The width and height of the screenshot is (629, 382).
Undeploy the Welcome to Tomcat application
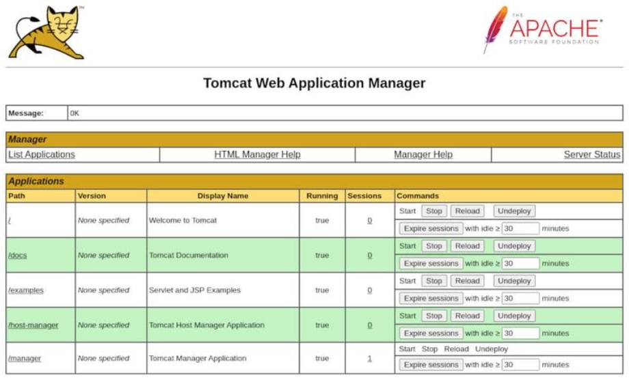pos(514,211)
